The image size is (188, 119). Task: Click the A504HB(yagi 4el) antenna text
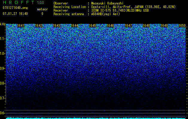coord(106,14)
